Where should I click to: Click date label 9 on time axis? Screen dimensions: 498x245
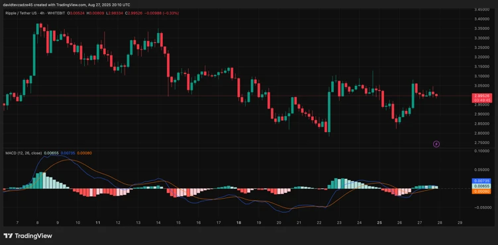click(58, 223)
